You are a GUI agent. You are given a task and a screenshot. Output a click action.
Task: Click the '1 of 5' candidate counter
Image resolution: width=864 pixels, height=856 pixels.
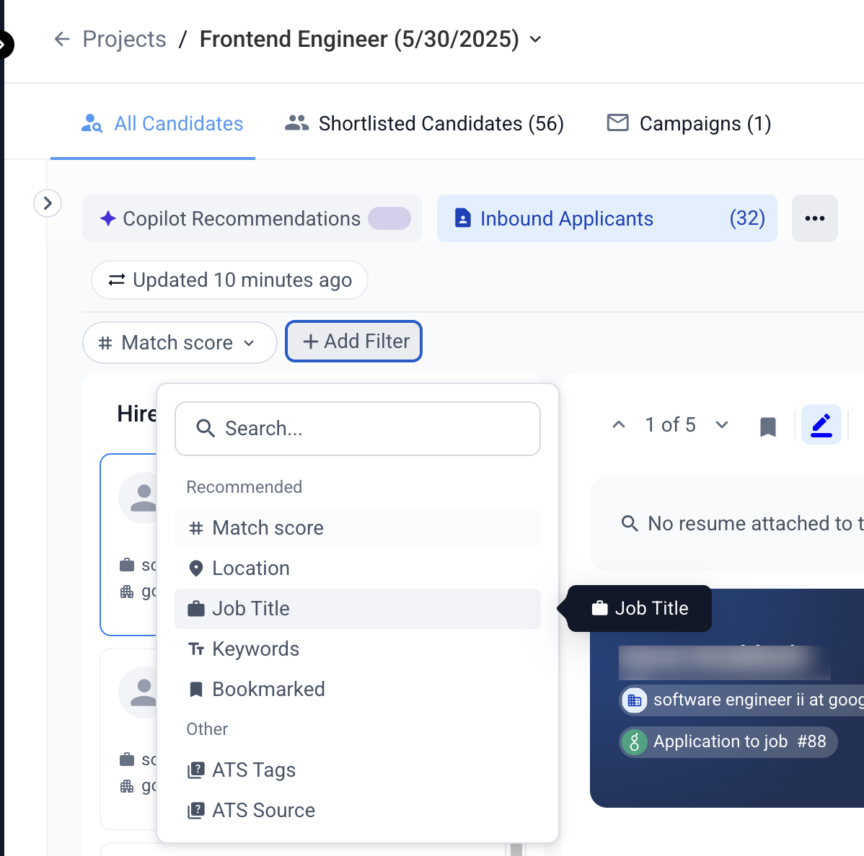coord(670,425)
